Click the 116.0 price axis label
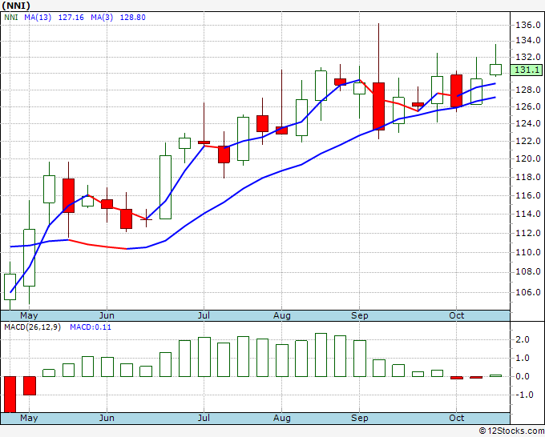 coord(527,196)
